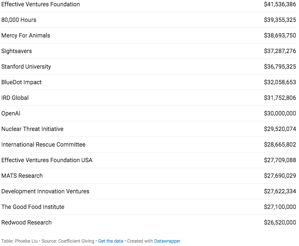Select the Mercy For Animals entry
299x246 pixels.
(x=26, y=35)
